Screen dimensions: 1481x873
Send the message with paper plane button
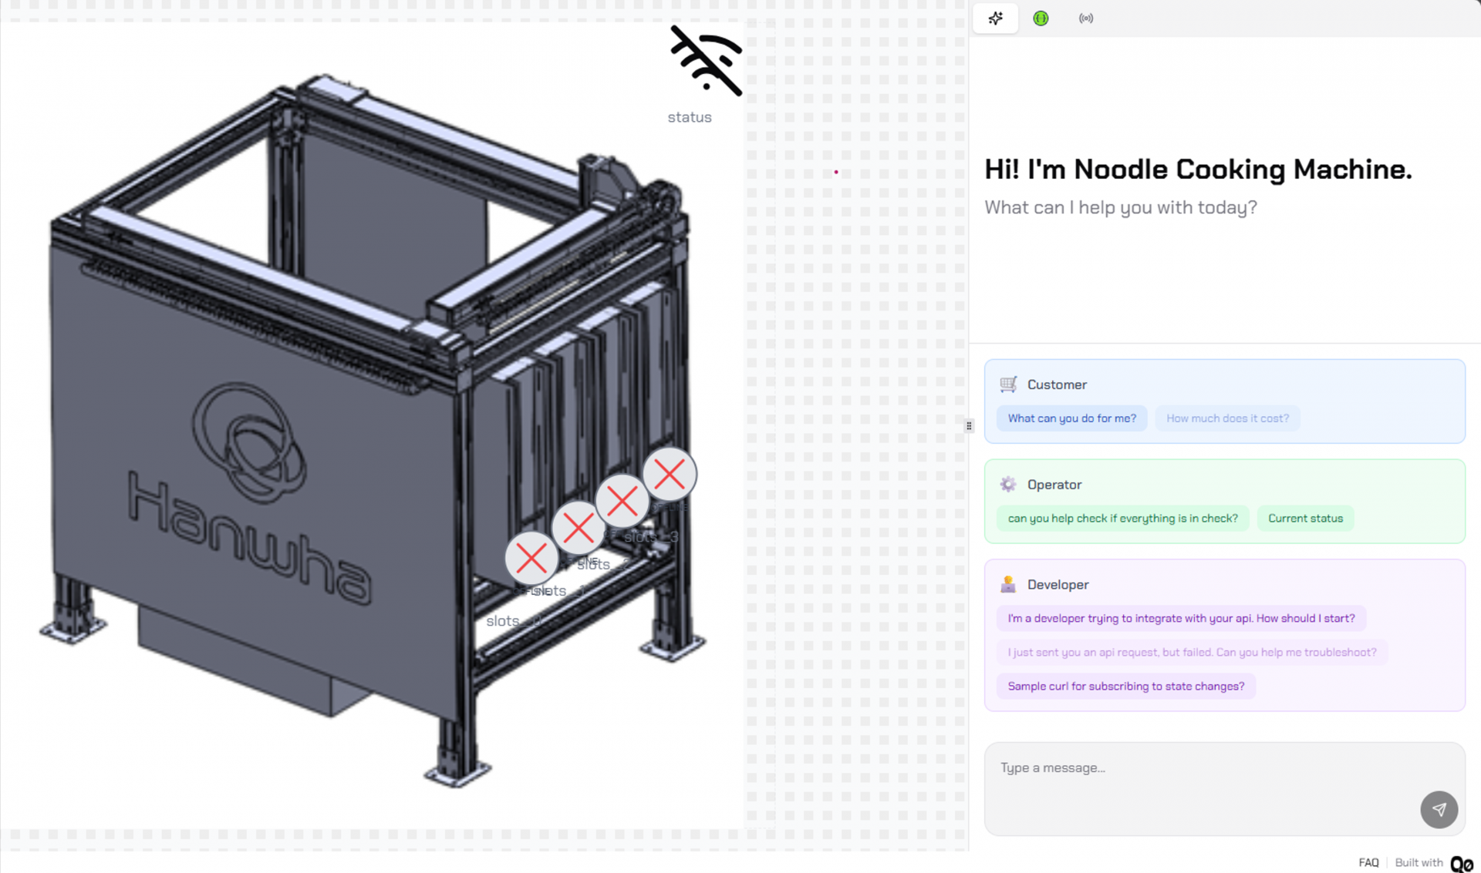[x=1439, y=809]
